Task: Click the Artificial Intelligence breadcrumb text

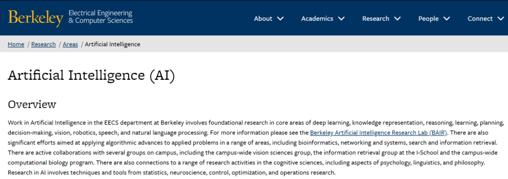Action: click(x=112, y=44)
